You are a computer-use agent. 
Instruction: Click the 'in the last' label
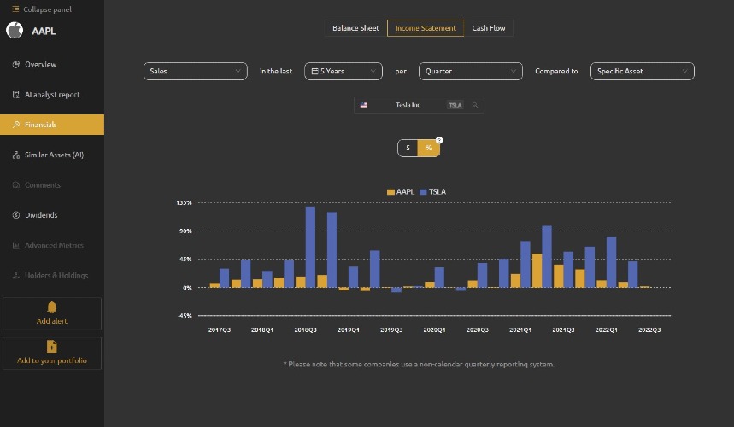tap(276, 71)
